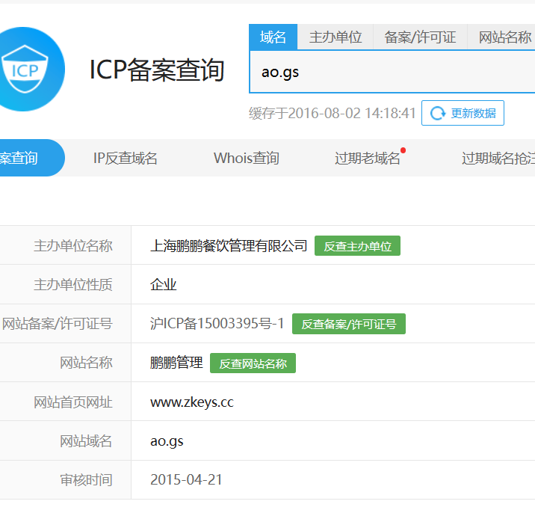
Task: Click the ICP备案查询 page title
Action: [157, 70]
